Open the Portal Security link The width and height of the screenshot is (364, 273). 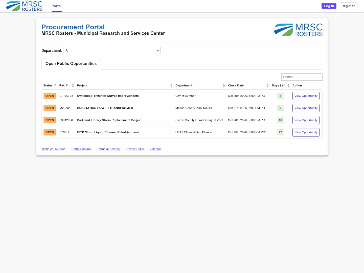(81, 149)
